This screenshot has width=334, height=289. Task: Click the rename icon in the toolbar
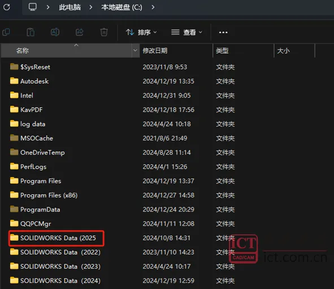[x=55, y=32]
